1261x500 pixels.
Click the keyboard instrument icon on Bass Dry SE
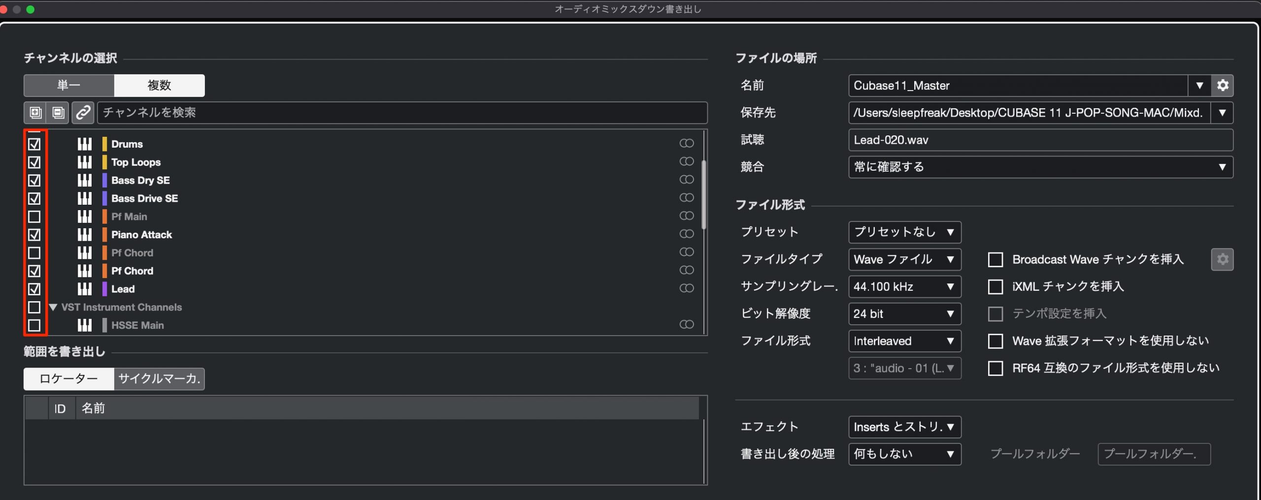coord(85,180)
